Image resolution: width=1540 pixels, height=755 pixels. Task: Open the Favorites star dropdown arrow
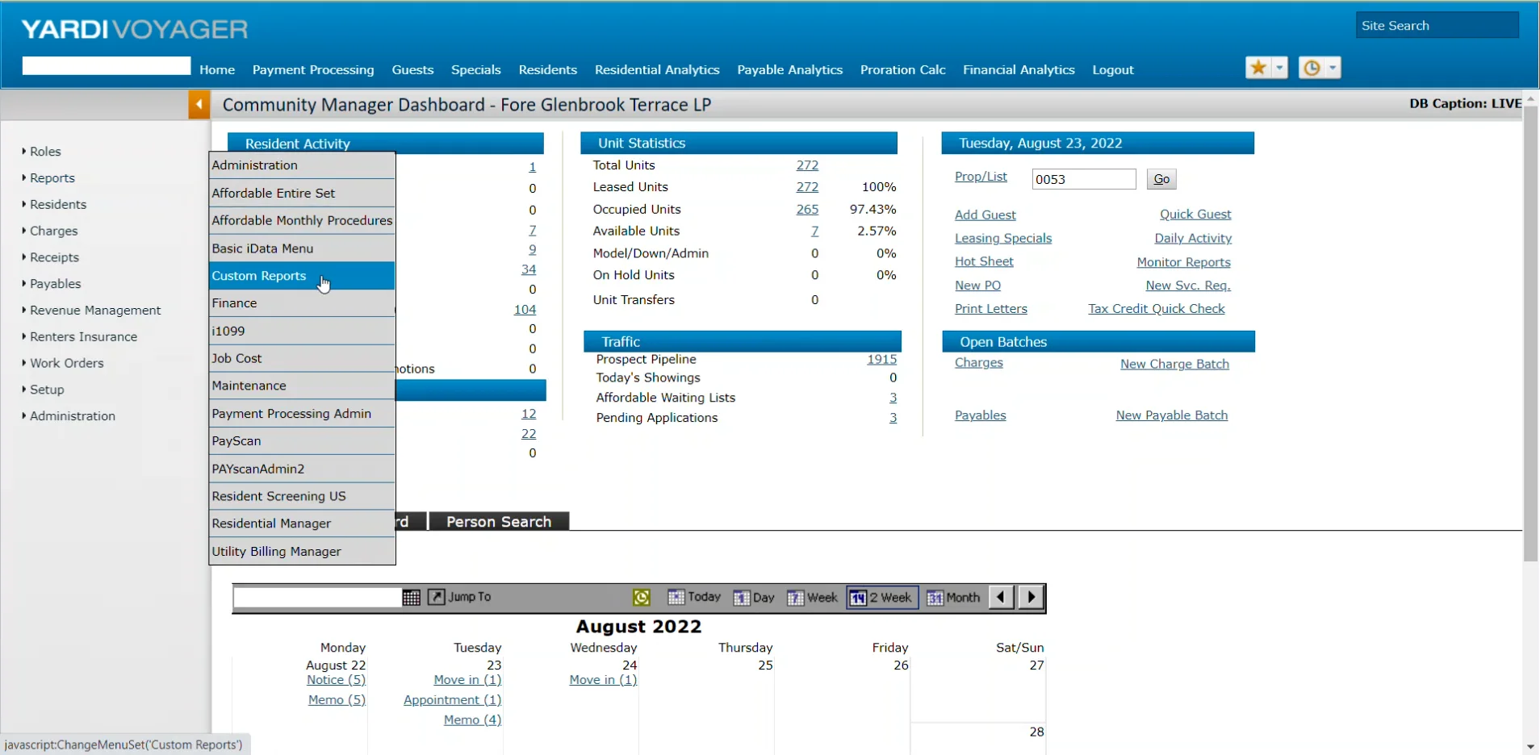(x=1279, y=68)
